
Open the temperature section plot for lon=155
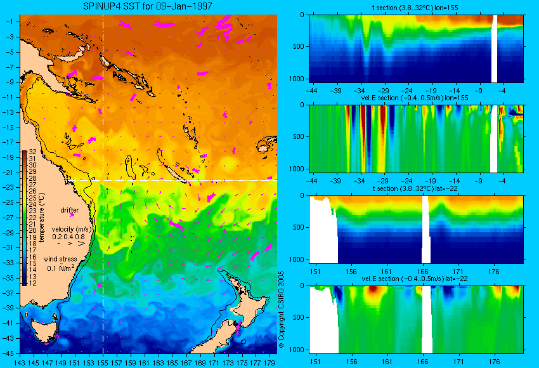click(x=416, y=48)
